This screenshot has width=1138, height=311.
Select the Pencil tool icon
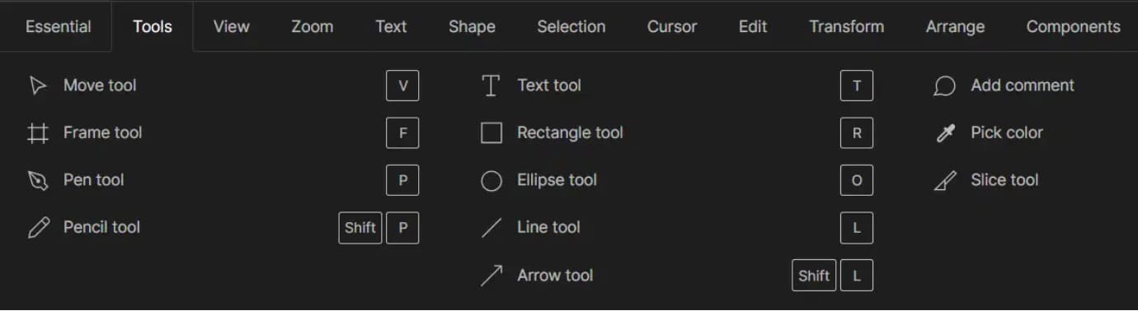coord(38,228)
